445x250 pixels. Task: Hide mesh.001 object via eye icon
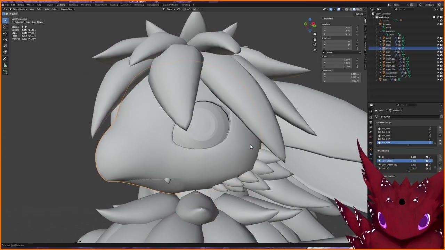(x=437, y=59)
